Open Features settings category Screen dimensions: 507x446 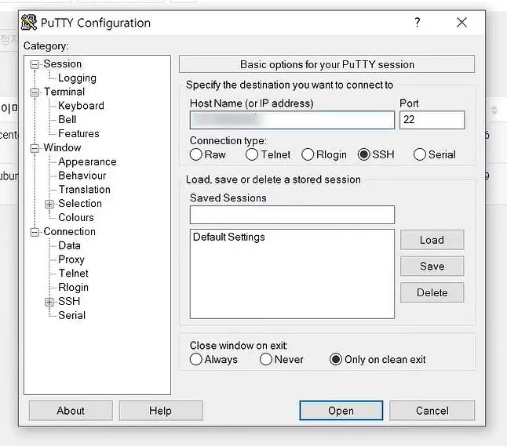click(78, 134)
